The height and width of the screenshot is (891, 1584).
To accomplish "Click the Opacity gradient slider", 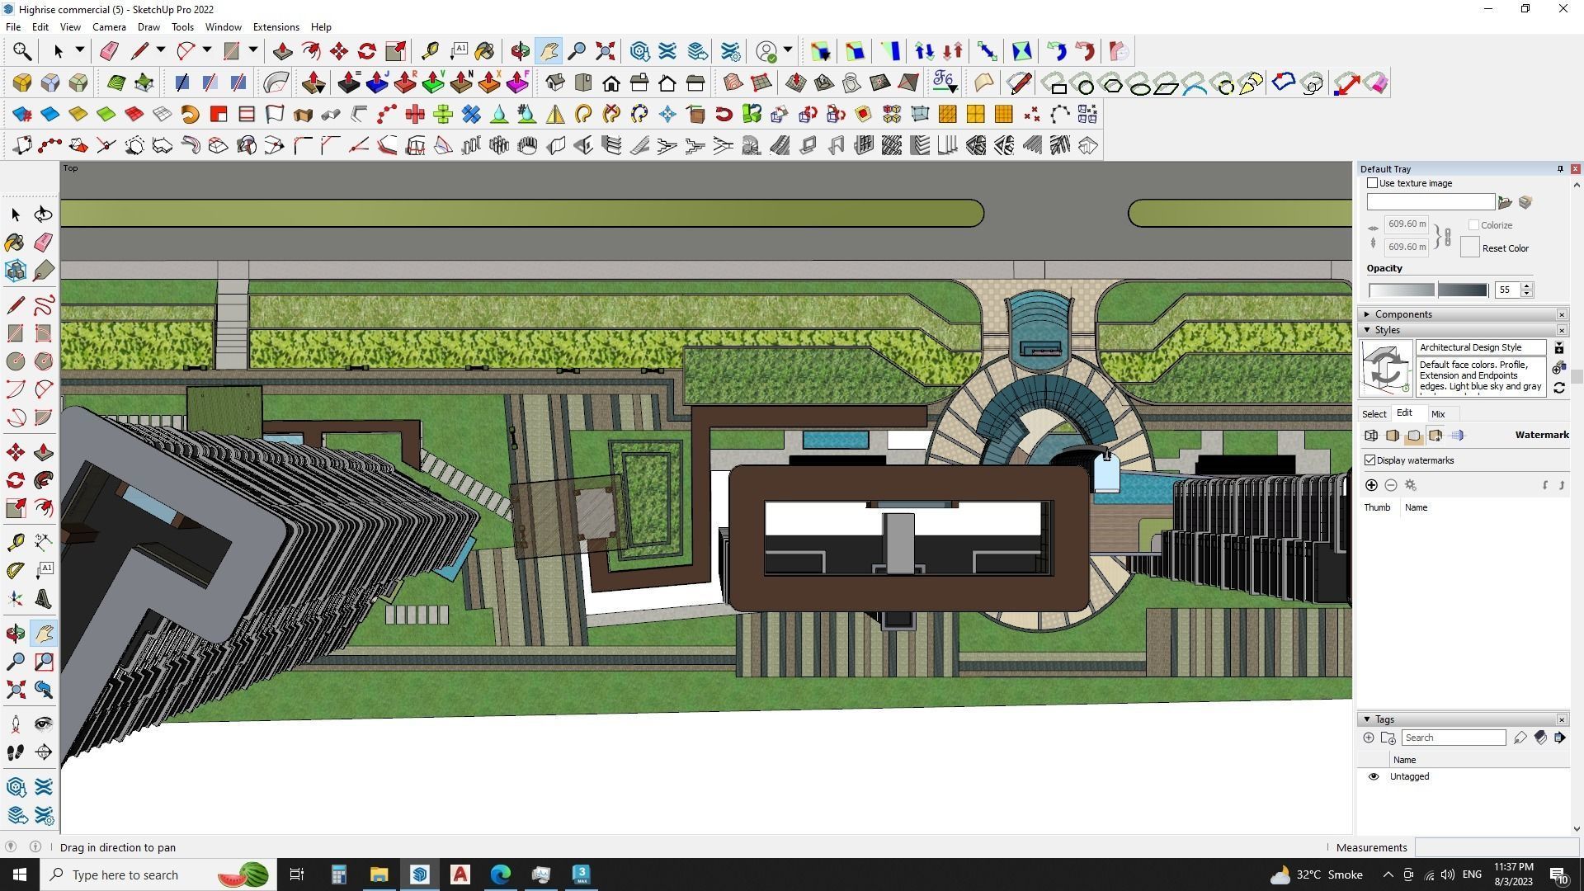I will (1428, 290).
